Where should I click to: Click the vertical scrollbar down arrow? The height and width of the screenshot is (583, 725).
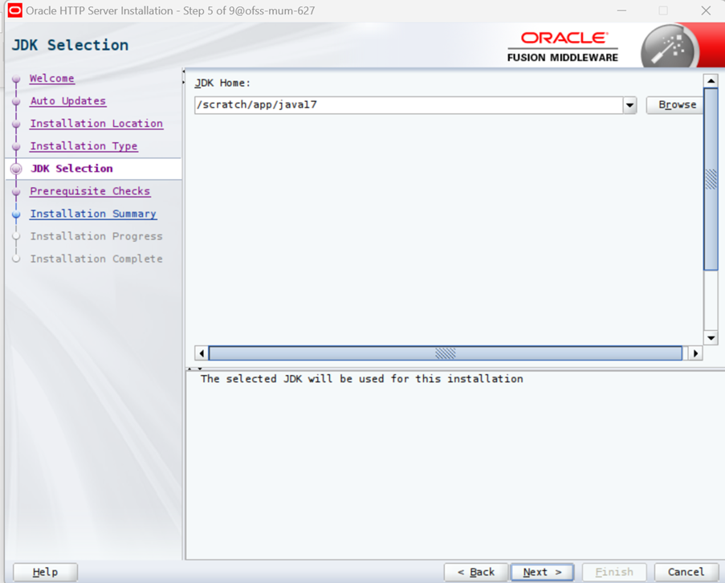[711, 338]
